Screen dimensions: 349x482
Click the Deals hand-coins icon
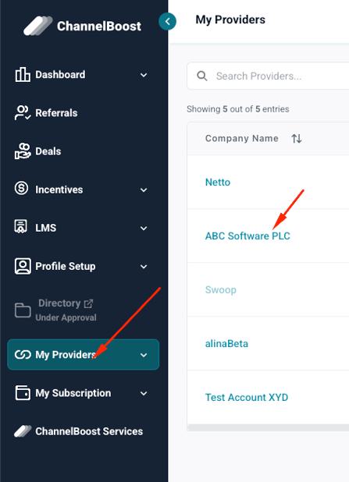[23, 151]
